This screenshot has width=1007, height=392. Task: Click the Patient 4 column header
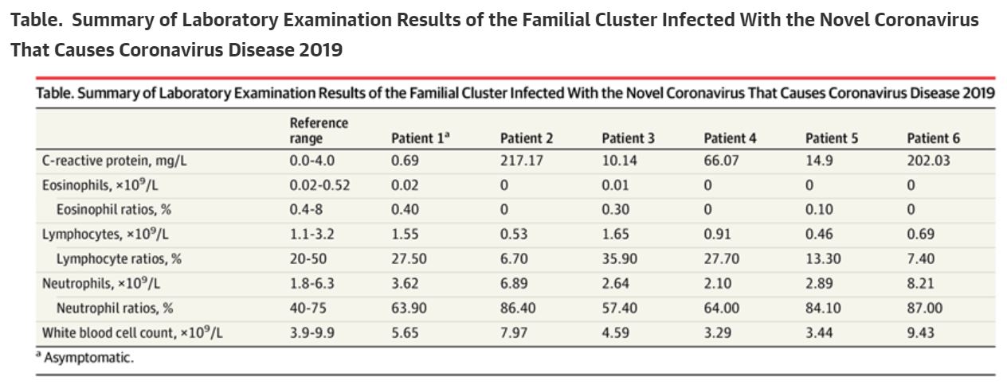pos(730,138)
